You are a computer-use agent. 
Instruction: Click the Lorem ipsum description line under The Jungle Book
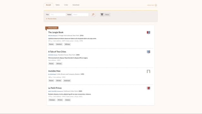pos(72,39)
